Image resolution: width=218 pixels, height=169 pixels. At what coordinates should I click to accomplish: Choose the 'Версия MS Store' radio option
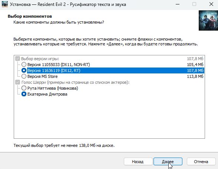(24, 76)
